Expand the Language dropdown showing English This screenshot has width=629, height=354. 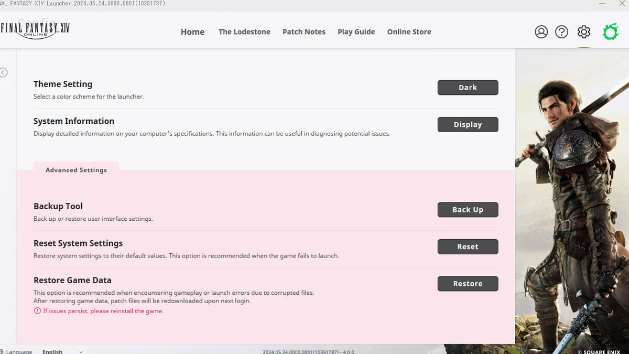[62, 351]
